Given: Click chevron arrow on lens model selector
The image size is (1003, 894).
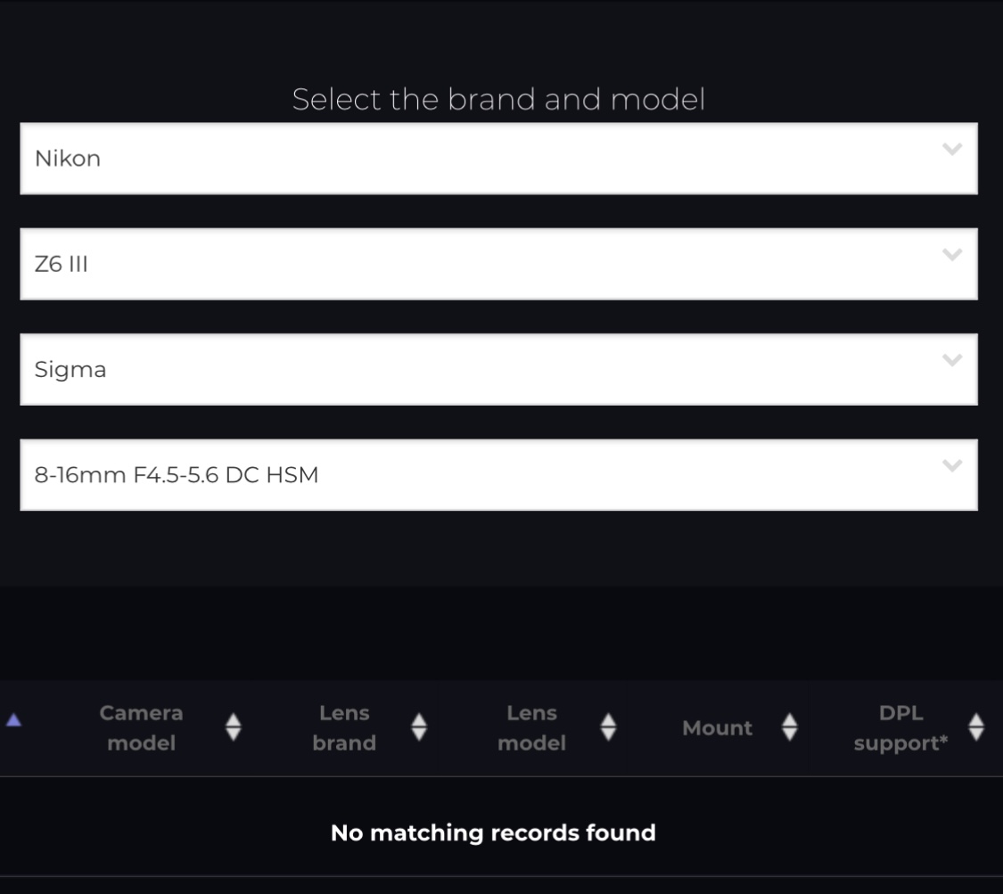Looking at the screenshot, I should (952, 465).
